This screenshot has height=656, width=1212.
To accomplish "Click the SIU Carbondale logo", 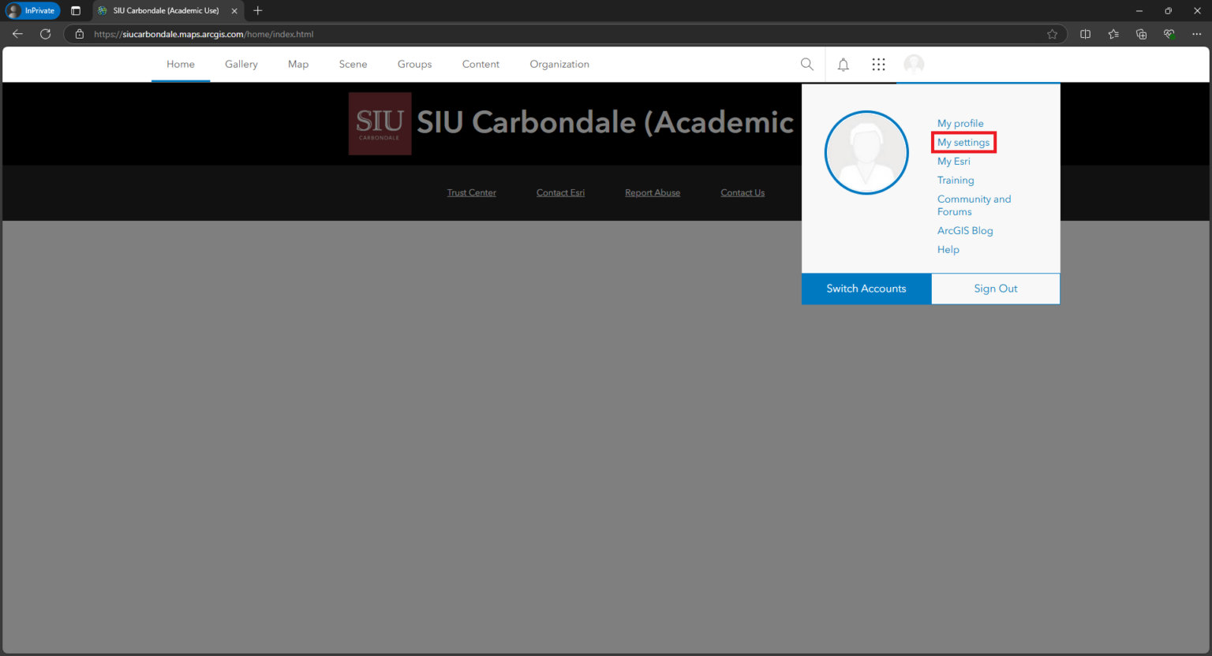I will click(380, 124).
